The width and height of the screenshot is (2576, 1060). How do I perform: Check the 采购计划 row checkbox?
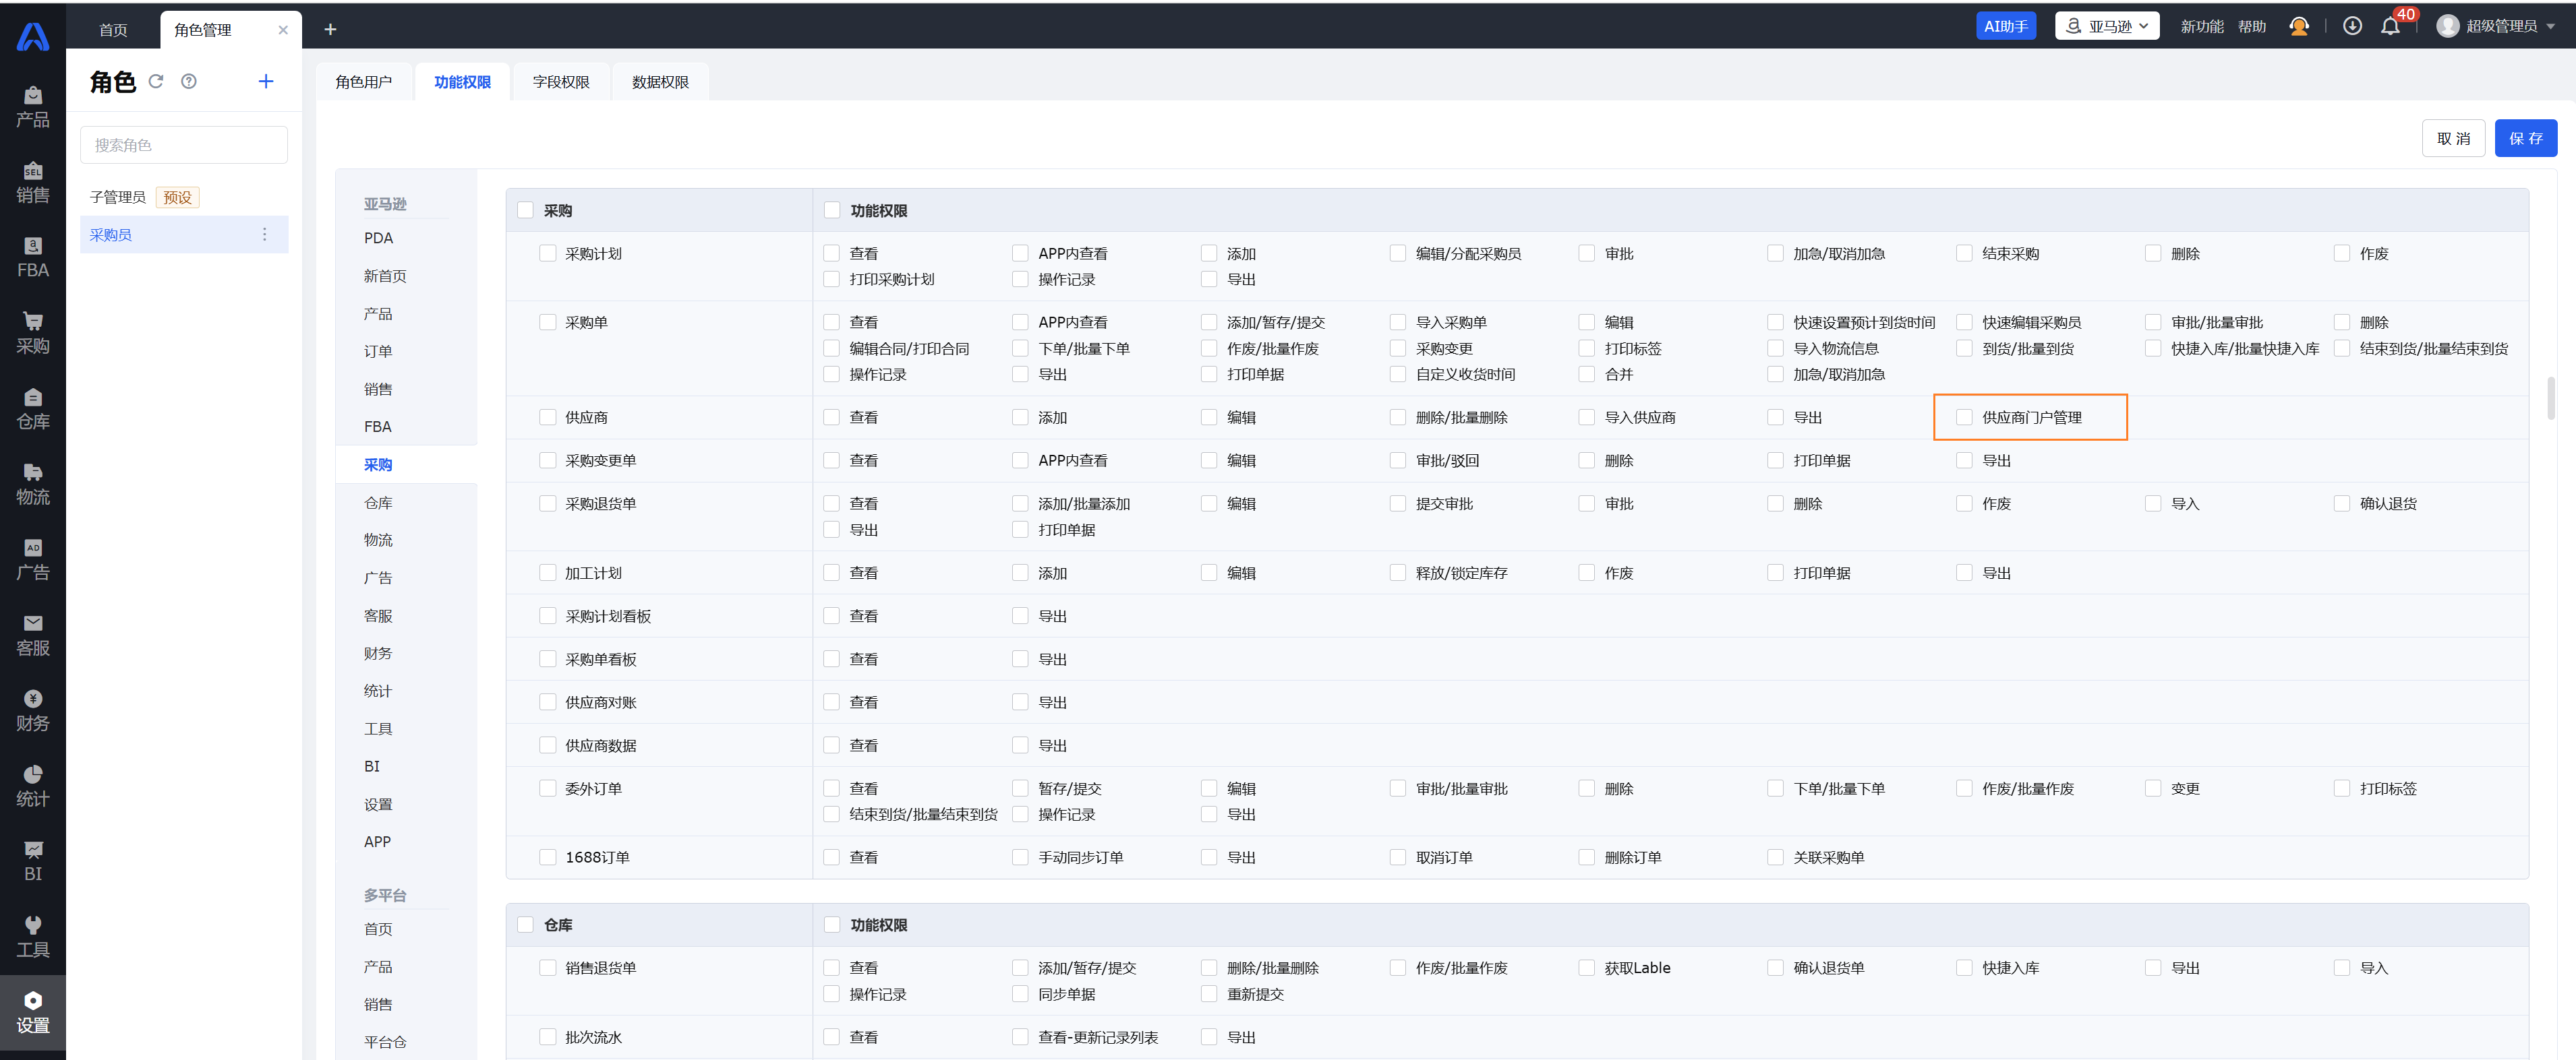coord(548,253)
